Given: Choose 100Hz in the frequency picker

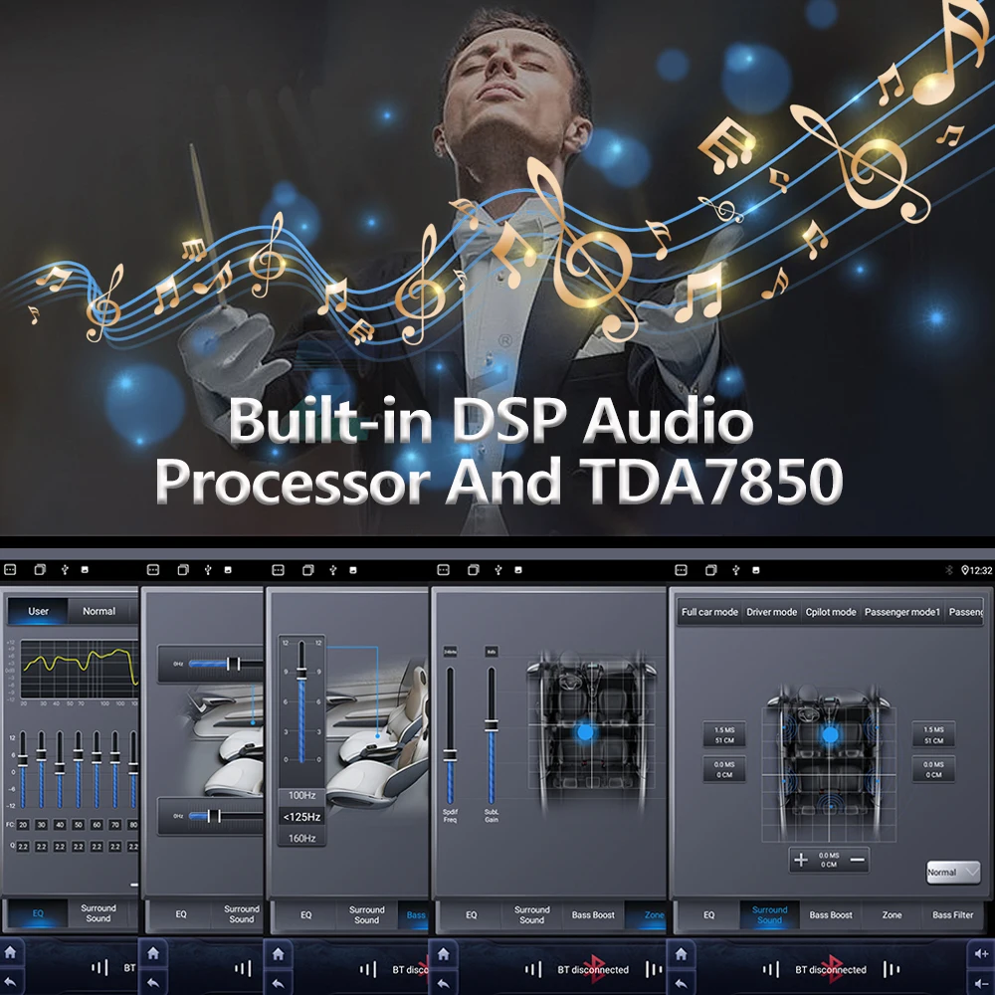Looking at the screenshot, I should (x=302, y=796).
